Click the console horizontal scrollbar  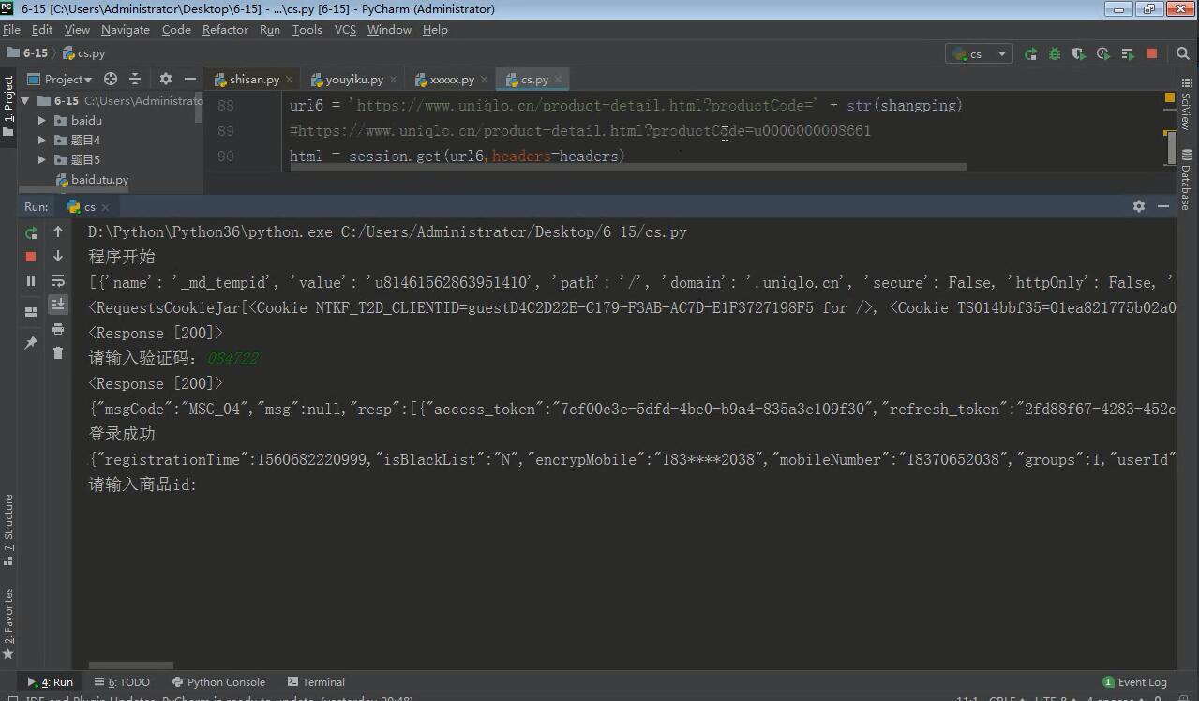point(131,665)
